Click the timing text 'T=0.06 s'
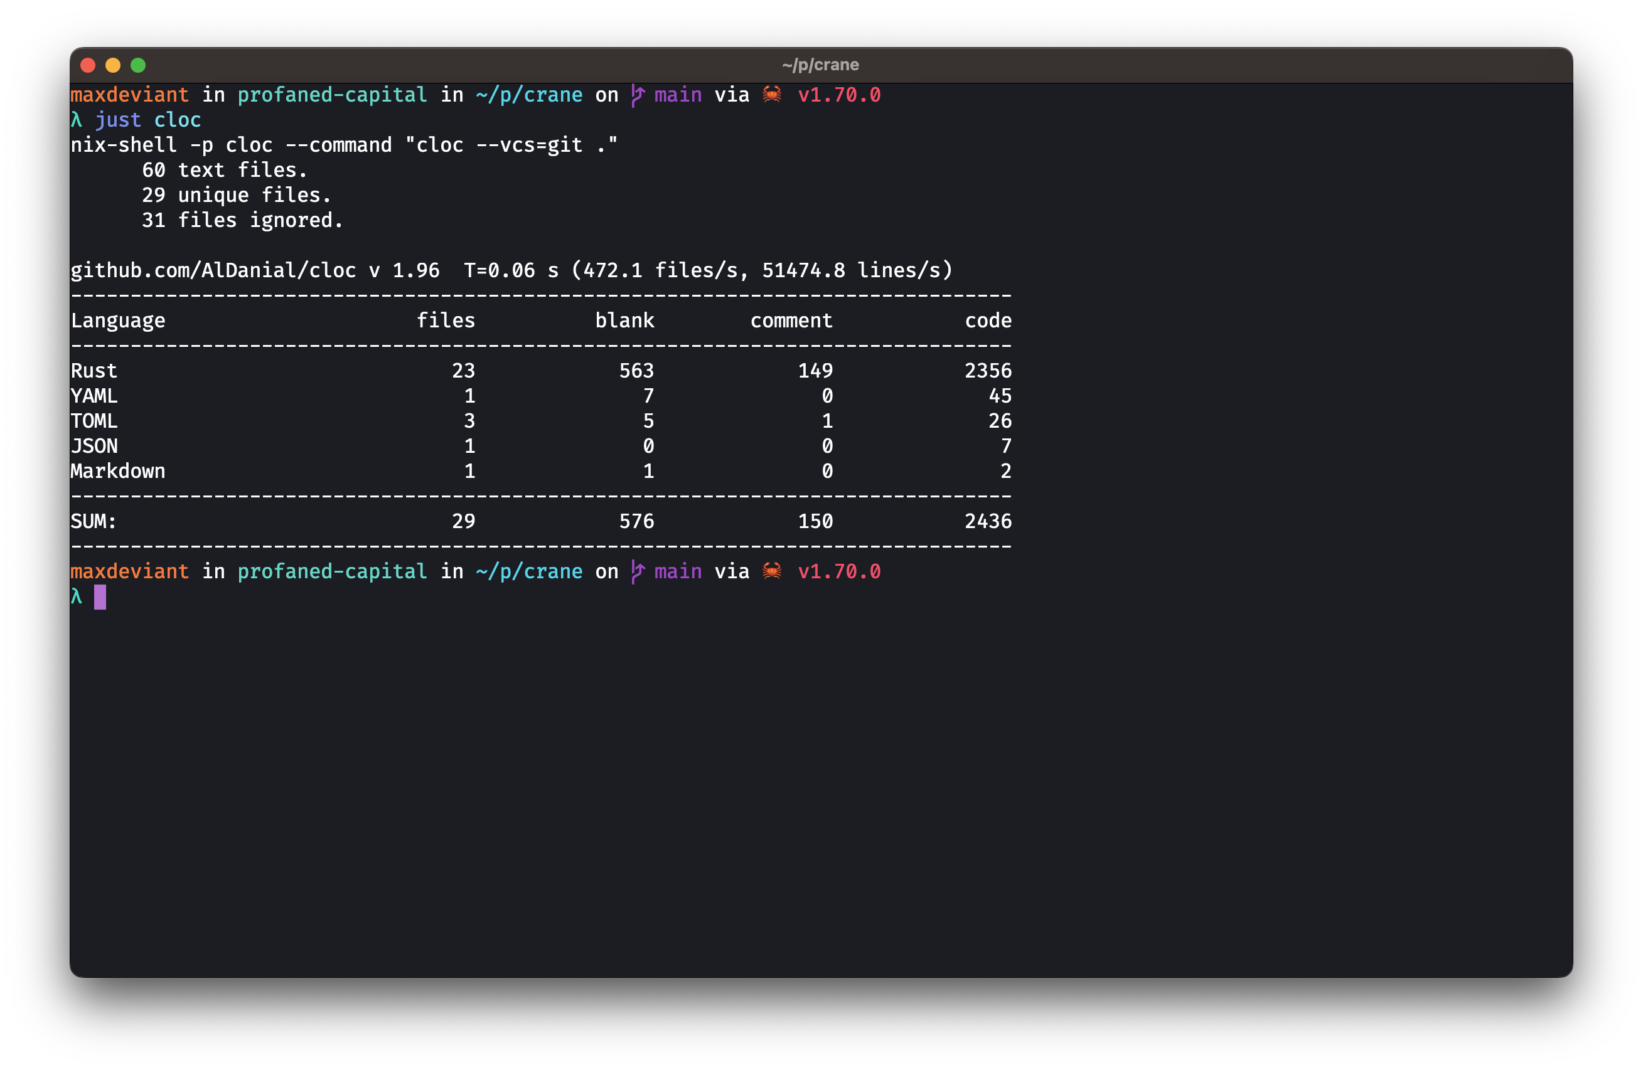This screenshot has height=1070, width=1643. 511,270
